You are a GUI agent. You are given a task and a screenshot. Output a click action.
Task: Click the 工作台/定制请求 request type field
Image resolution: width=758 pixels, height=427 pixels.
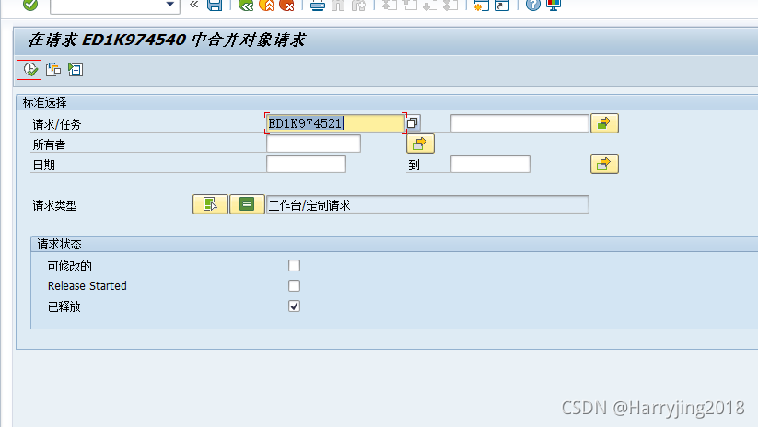[x=428, y=205]
